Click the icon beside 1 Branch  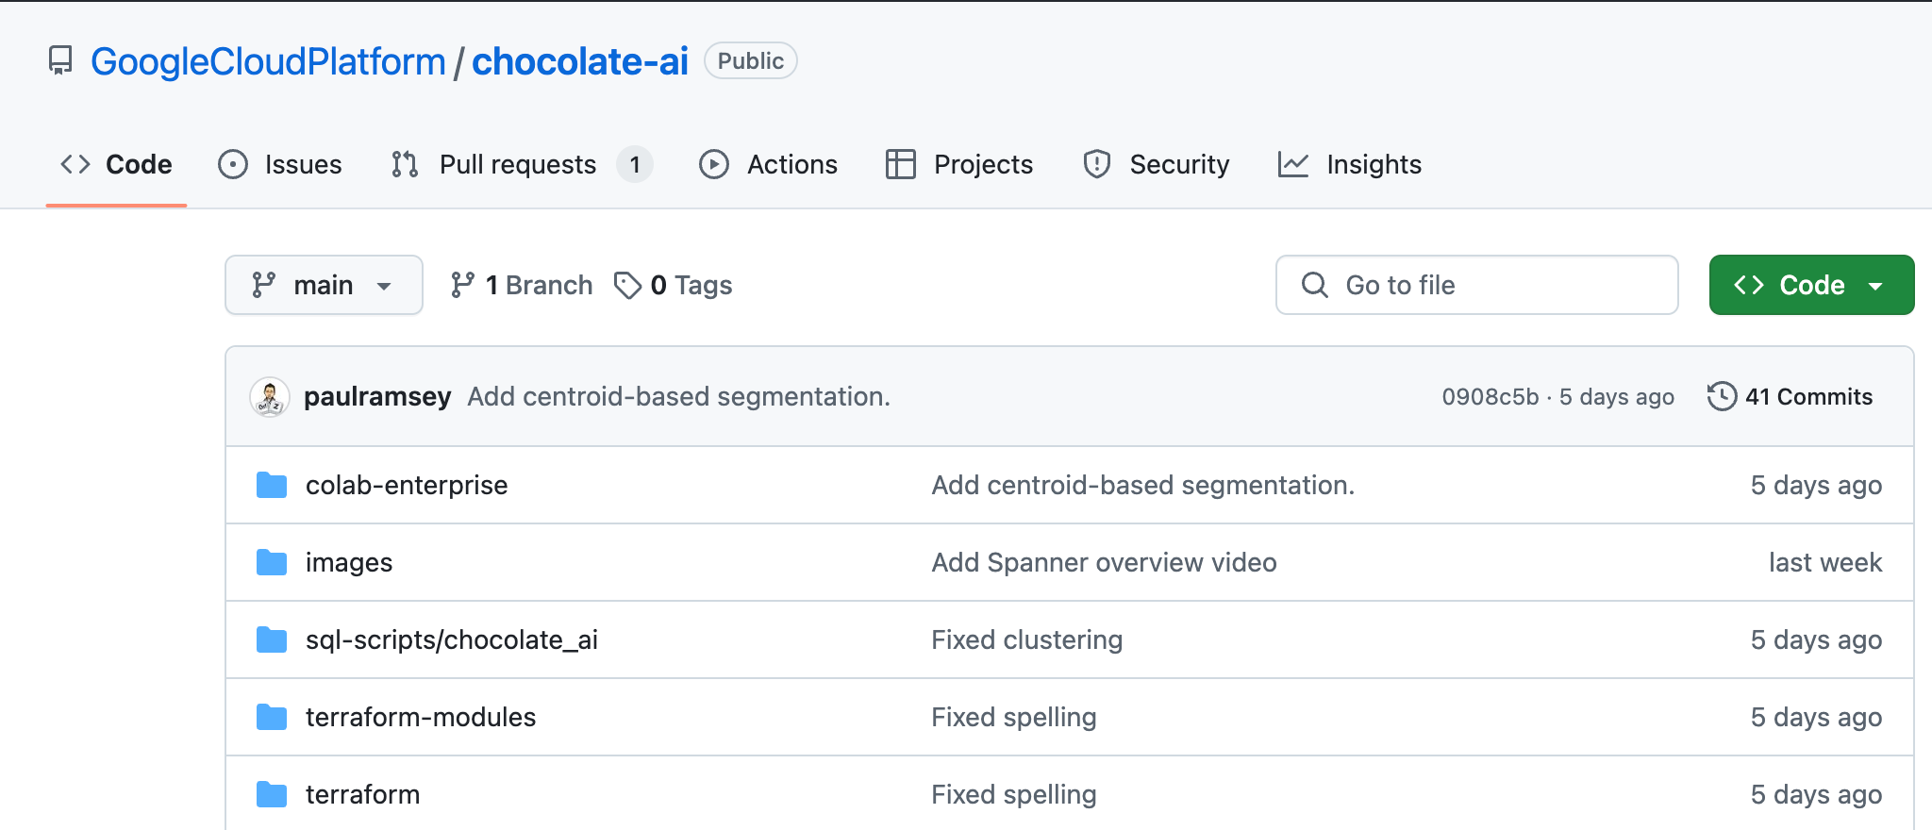[x=462, y=285]
